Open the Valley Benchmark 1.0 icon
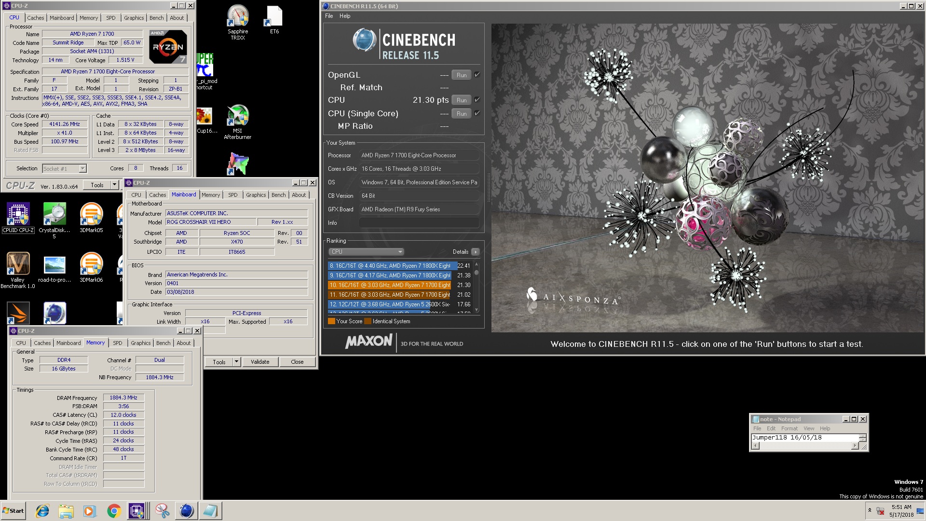 coord(18,270)
